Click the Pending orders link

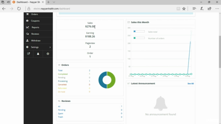click(x=61, y=77)
